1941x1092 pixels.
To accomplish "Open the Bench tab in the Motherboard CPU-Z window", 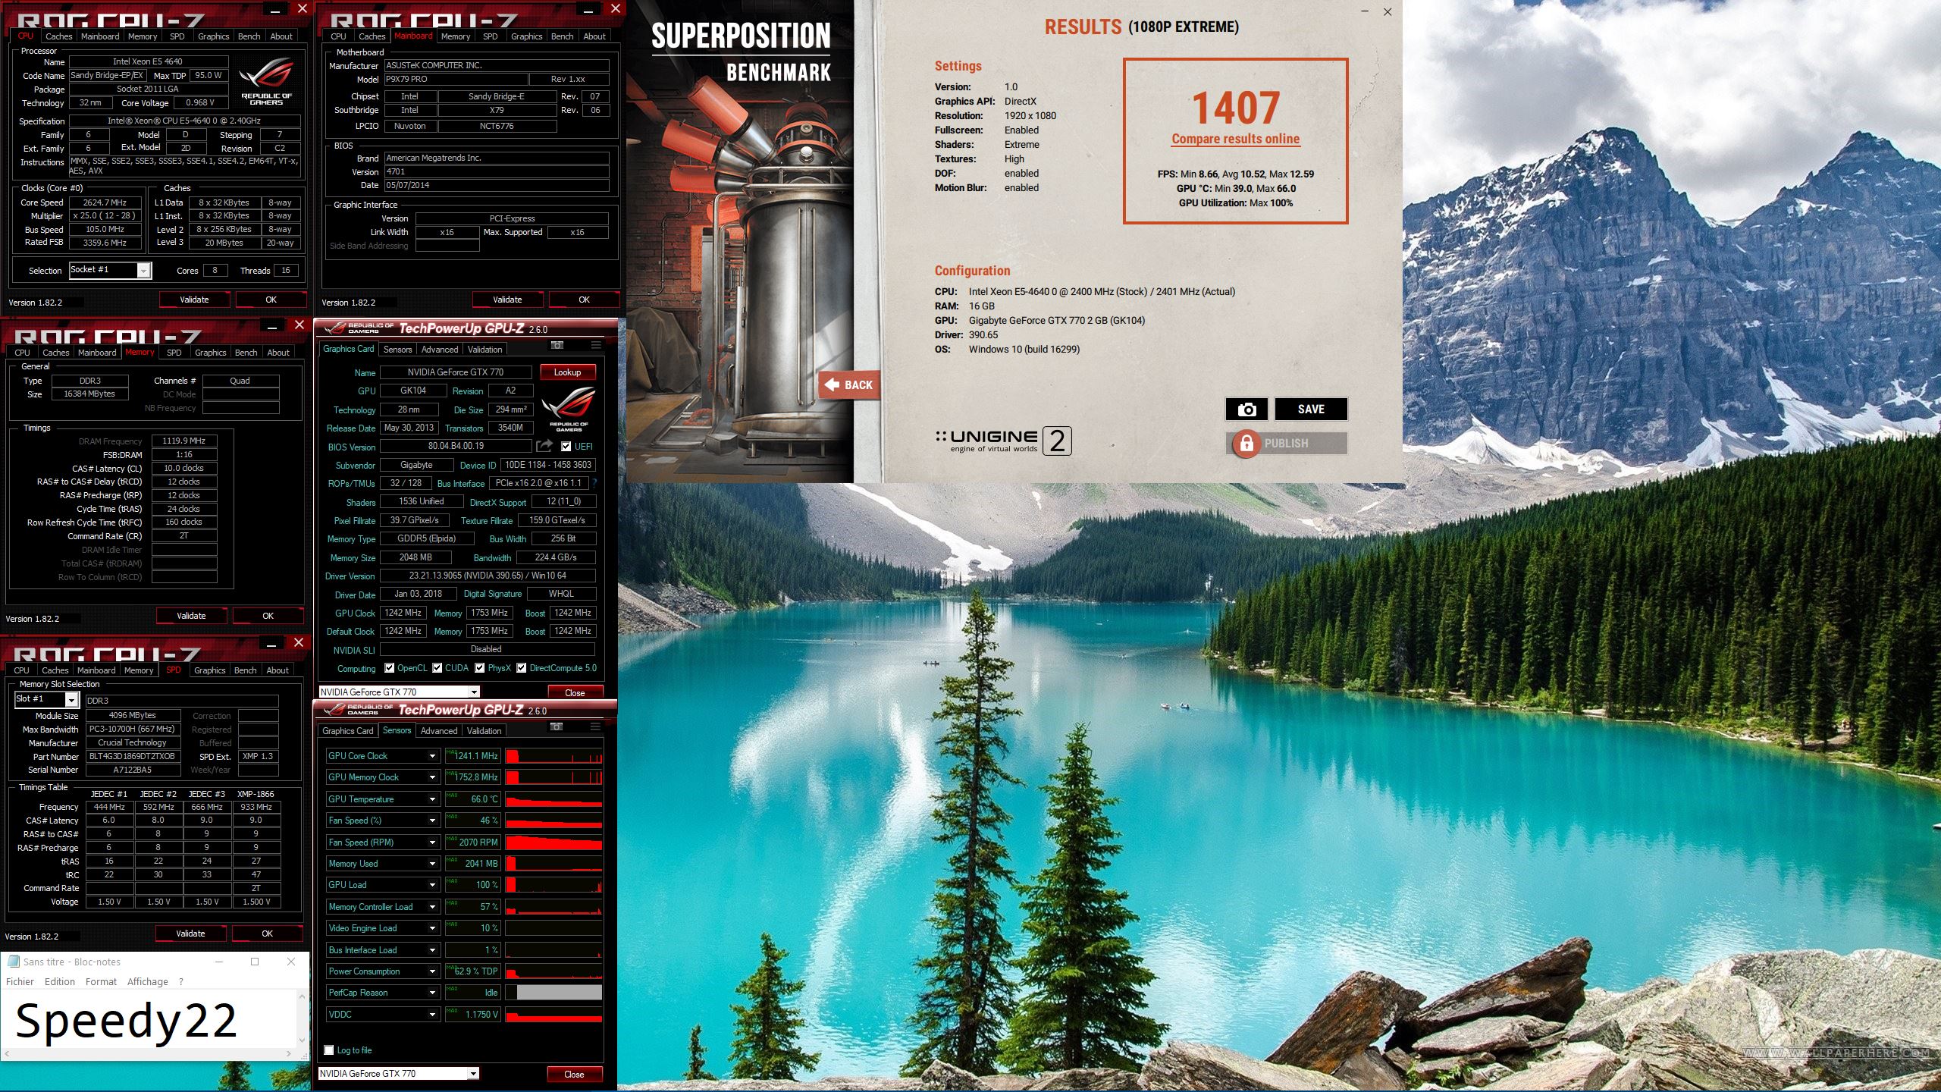I will pos(562,36).
